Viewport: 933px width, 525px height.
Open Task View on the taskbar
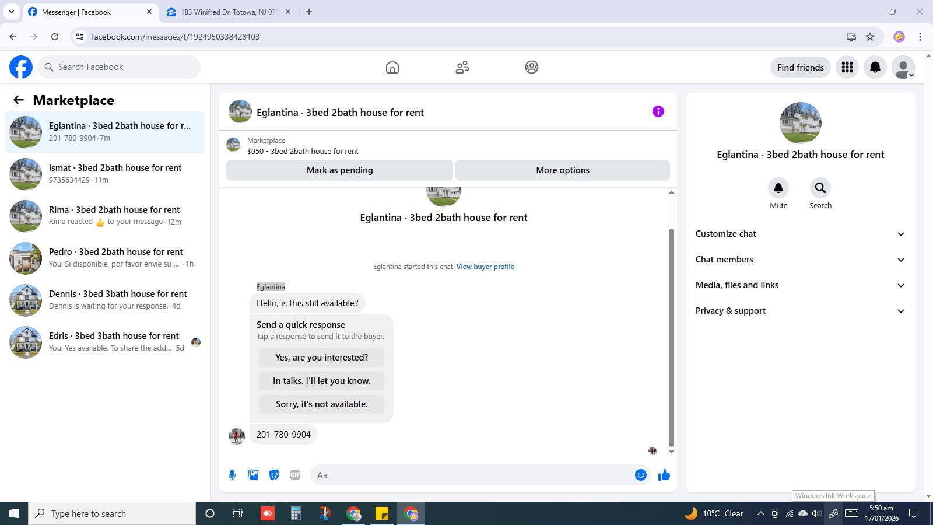point(237,513)
